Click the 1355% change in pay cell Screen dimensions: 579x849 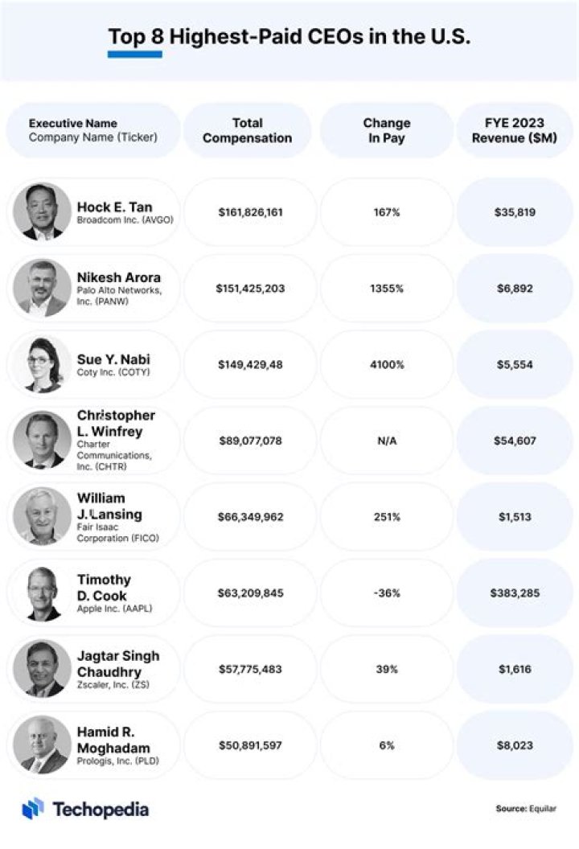387,289
